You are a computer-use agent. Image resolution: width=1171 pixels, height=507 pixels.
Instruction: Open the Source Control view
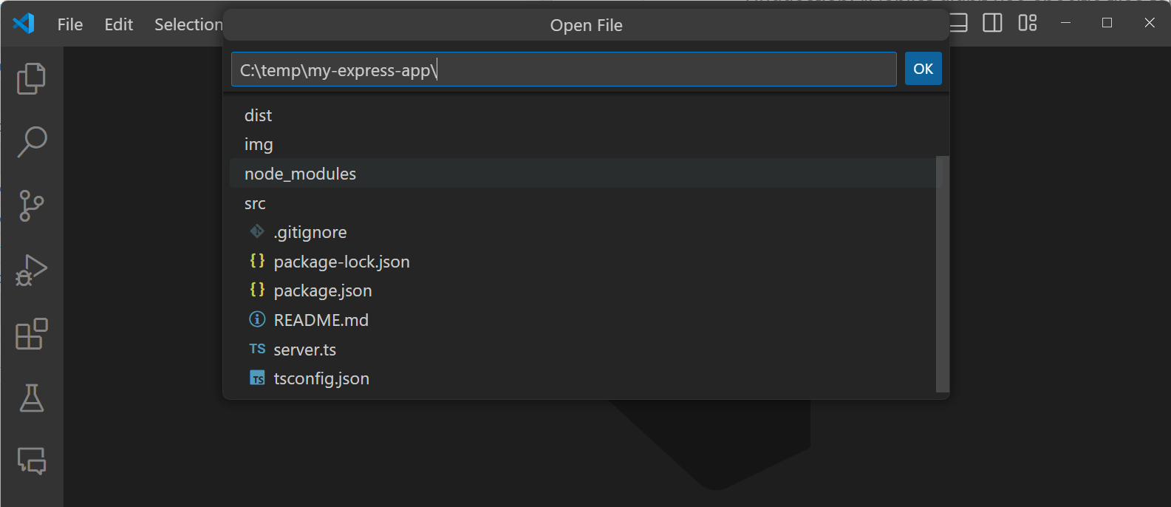[31, 205]
